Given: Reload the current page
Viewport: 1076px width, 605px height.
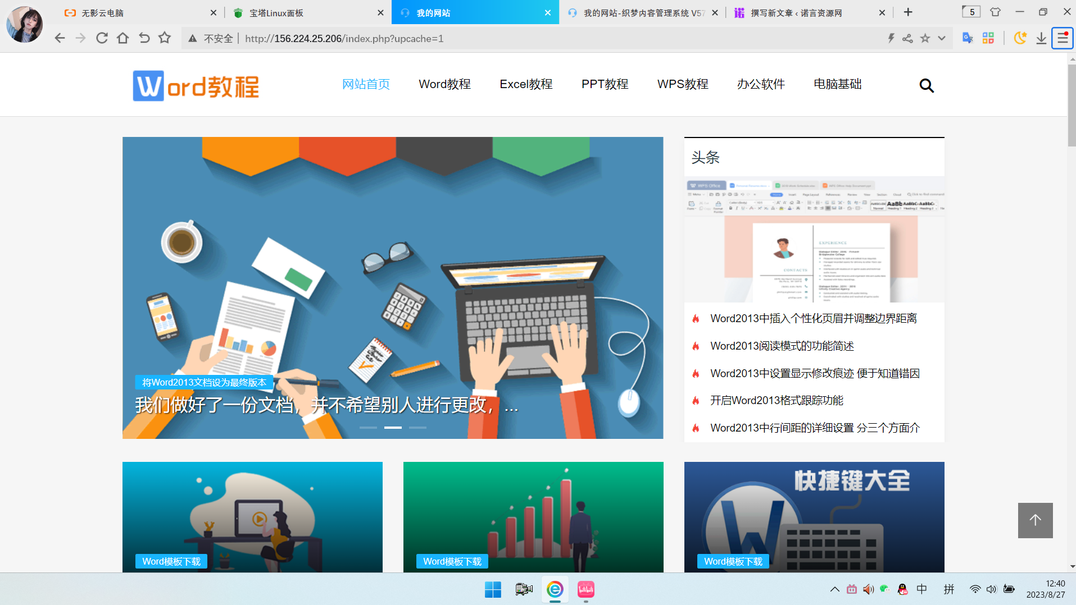Looking at the screenshot, I should tap(102, 38).
